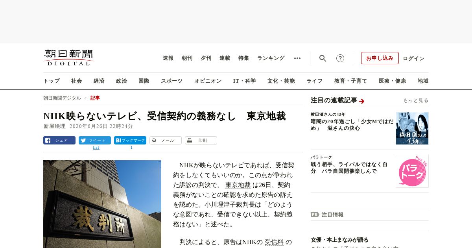The width and height of the screenshot is (472, 248).
Task: Click the red arrow beside 注目の連載記事
Action: click(x=362, y=101)
